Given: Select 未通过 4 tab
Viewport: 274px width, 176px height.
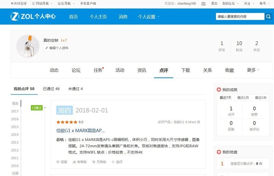Looking at the screenshot, I should click(x=75, y=89).
